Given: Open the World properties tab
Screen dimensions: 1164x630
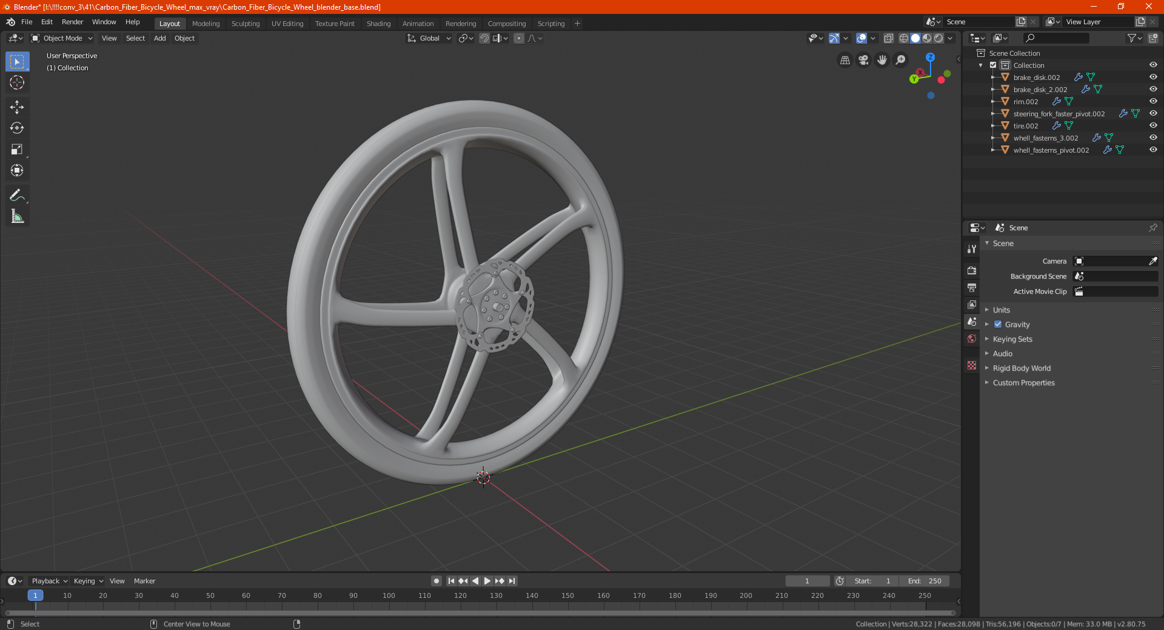Looking at the screenshot, I should [972, 339].
